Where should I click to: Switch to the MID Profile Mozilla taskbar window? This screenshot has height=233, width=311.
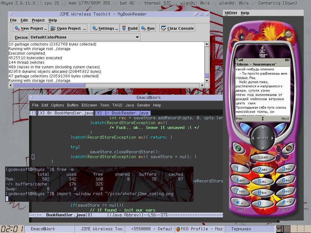point(200,229)
